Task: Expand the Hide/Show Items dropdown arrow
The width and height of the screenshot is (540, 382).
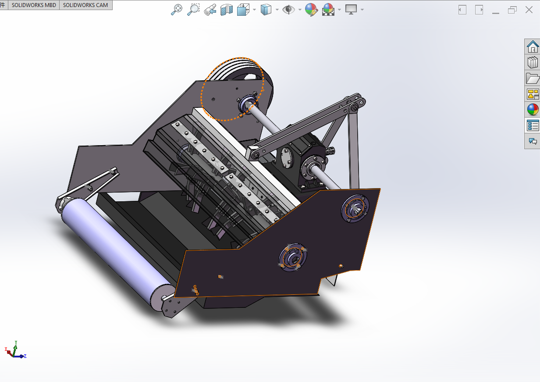Action: pos(300,10)
